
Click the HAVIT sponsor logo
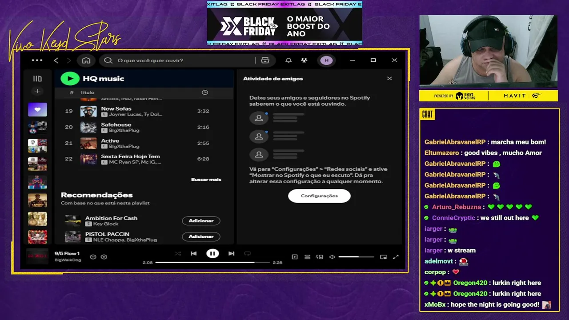(515, 96)
